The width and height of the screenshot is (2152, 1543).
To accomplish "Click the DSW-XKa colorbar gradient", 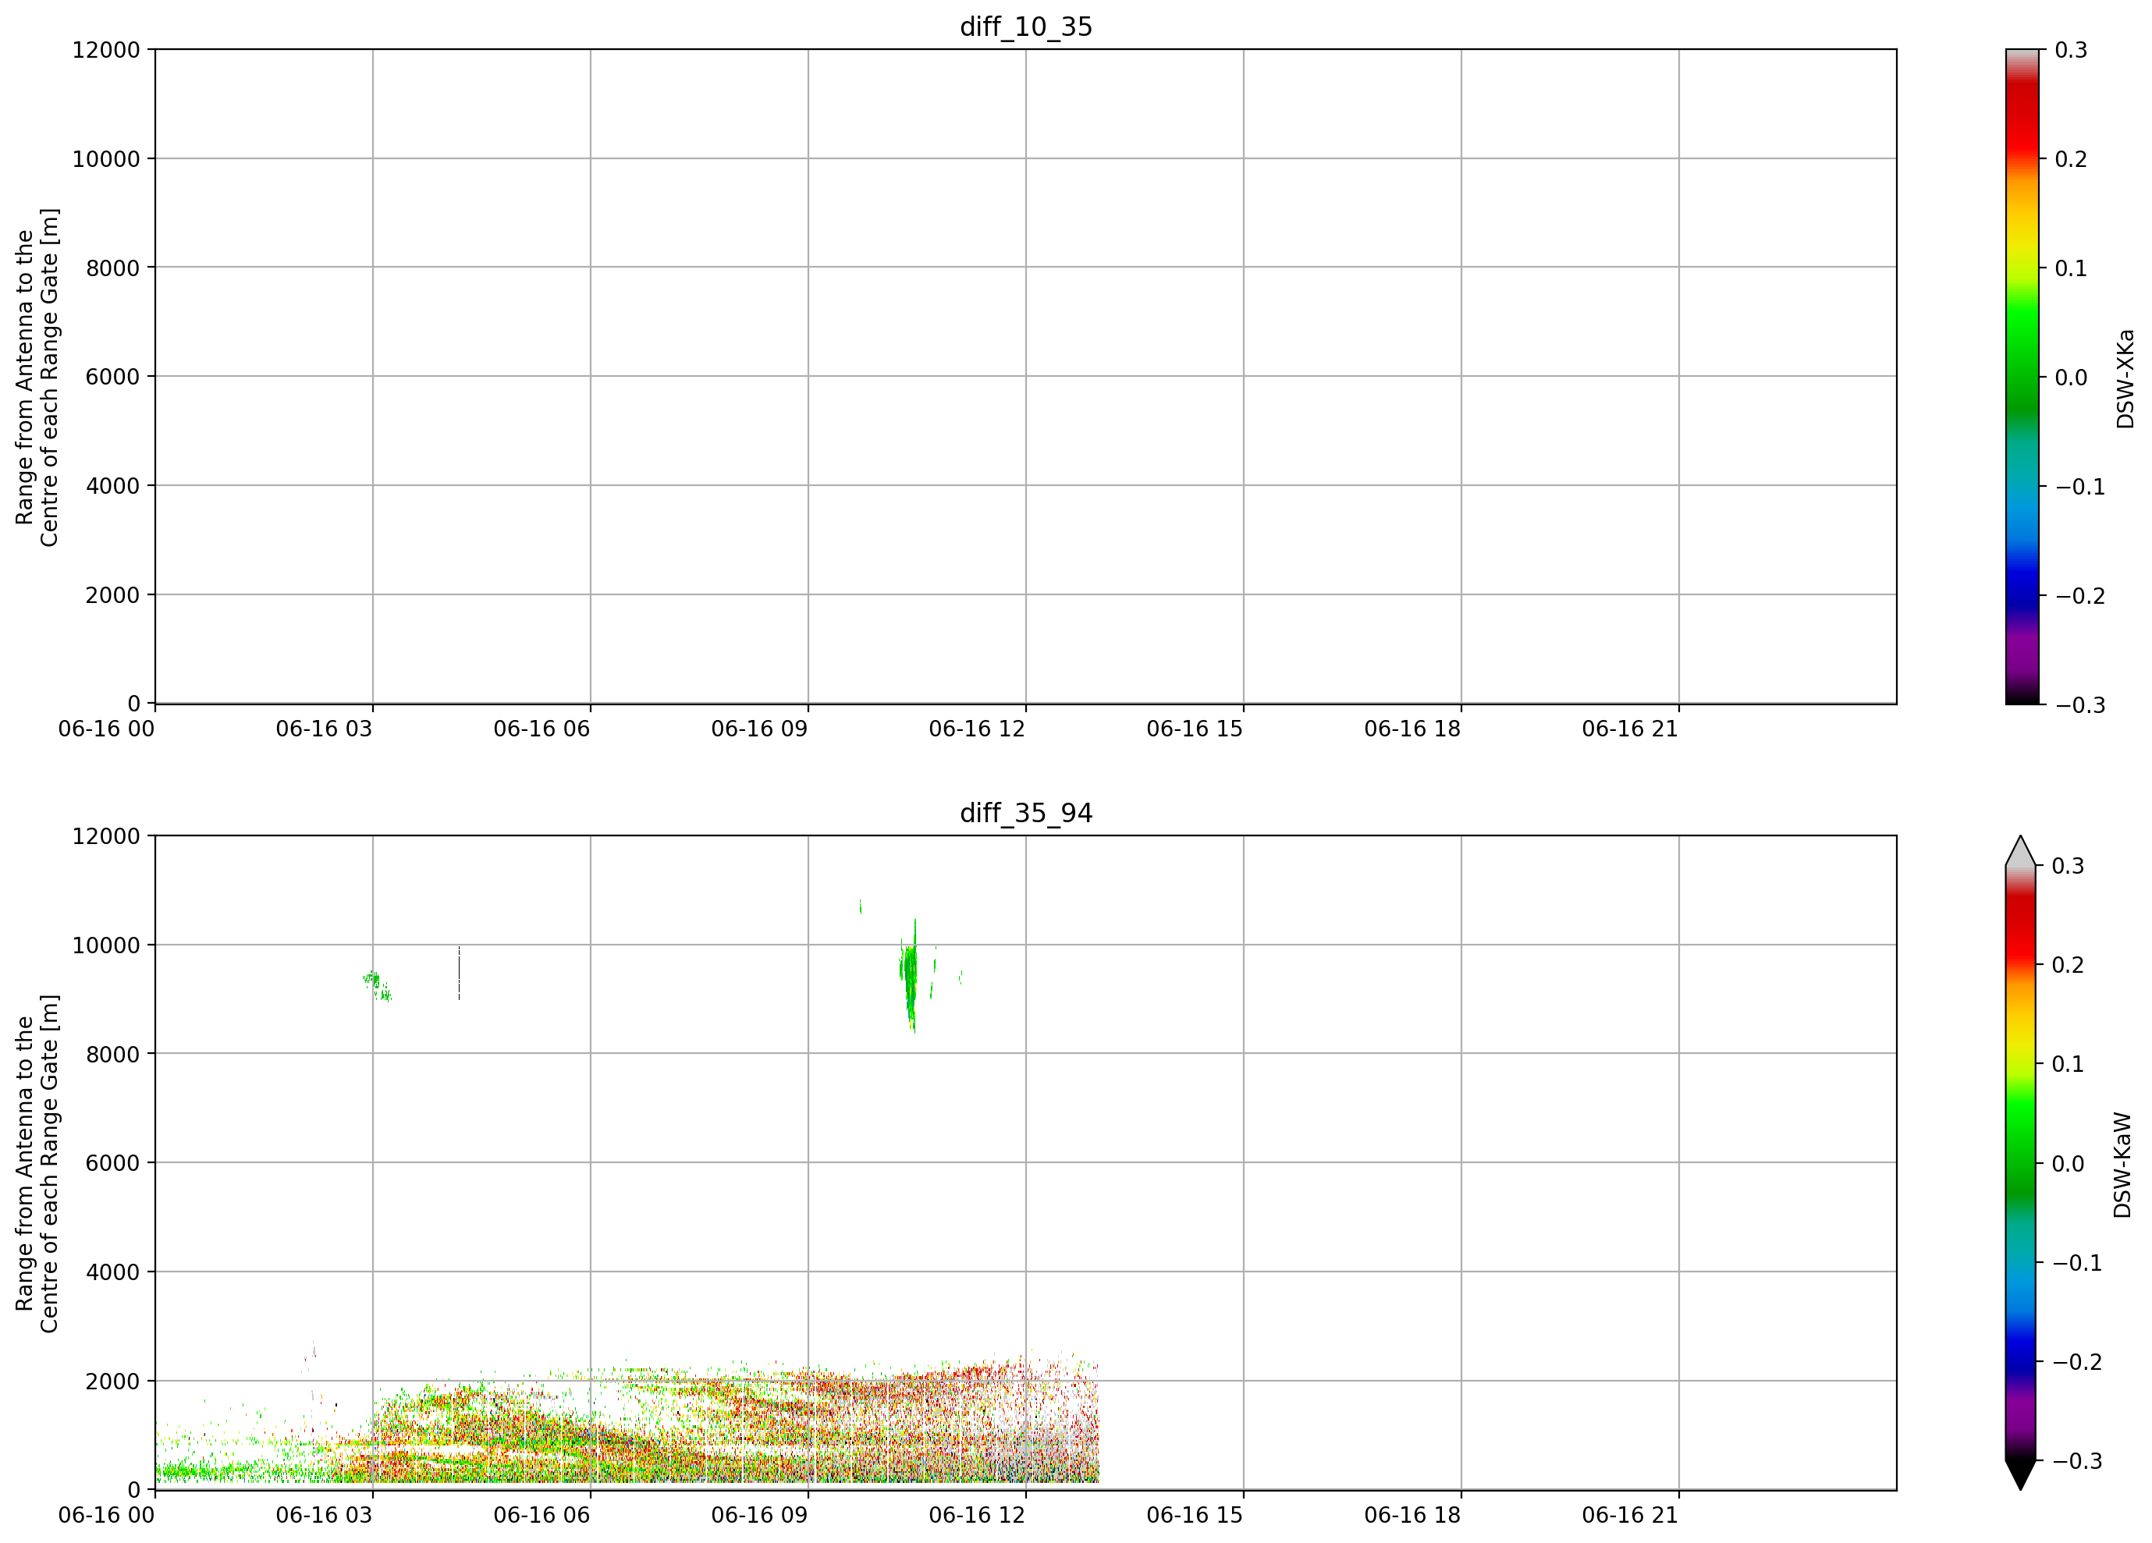I will tap(2022, 377).
